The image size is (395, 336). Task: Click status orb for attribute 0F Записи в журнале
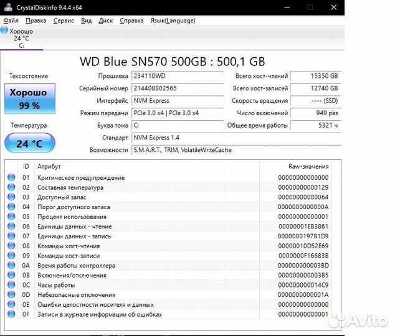[x=11, y=314]
